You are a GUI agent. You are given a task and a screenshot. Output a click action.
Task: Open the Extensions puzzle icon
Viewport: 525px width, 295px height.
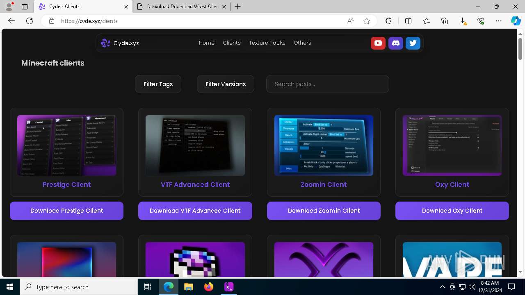pyautogui.click(x=388, y=21)
